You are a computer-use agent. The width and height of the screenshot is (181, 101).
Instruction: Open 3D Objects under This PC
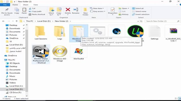pyautogui.click(x=14, y=63)
